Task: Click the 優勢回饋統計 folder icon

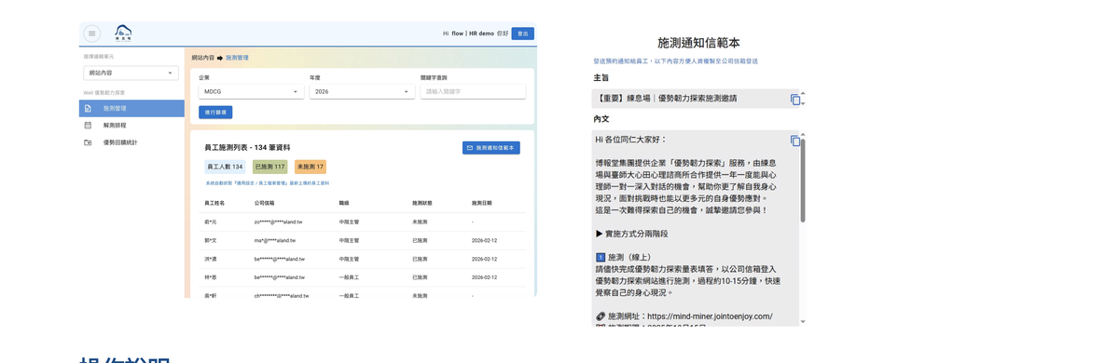Action: click(x=88, y=143)
